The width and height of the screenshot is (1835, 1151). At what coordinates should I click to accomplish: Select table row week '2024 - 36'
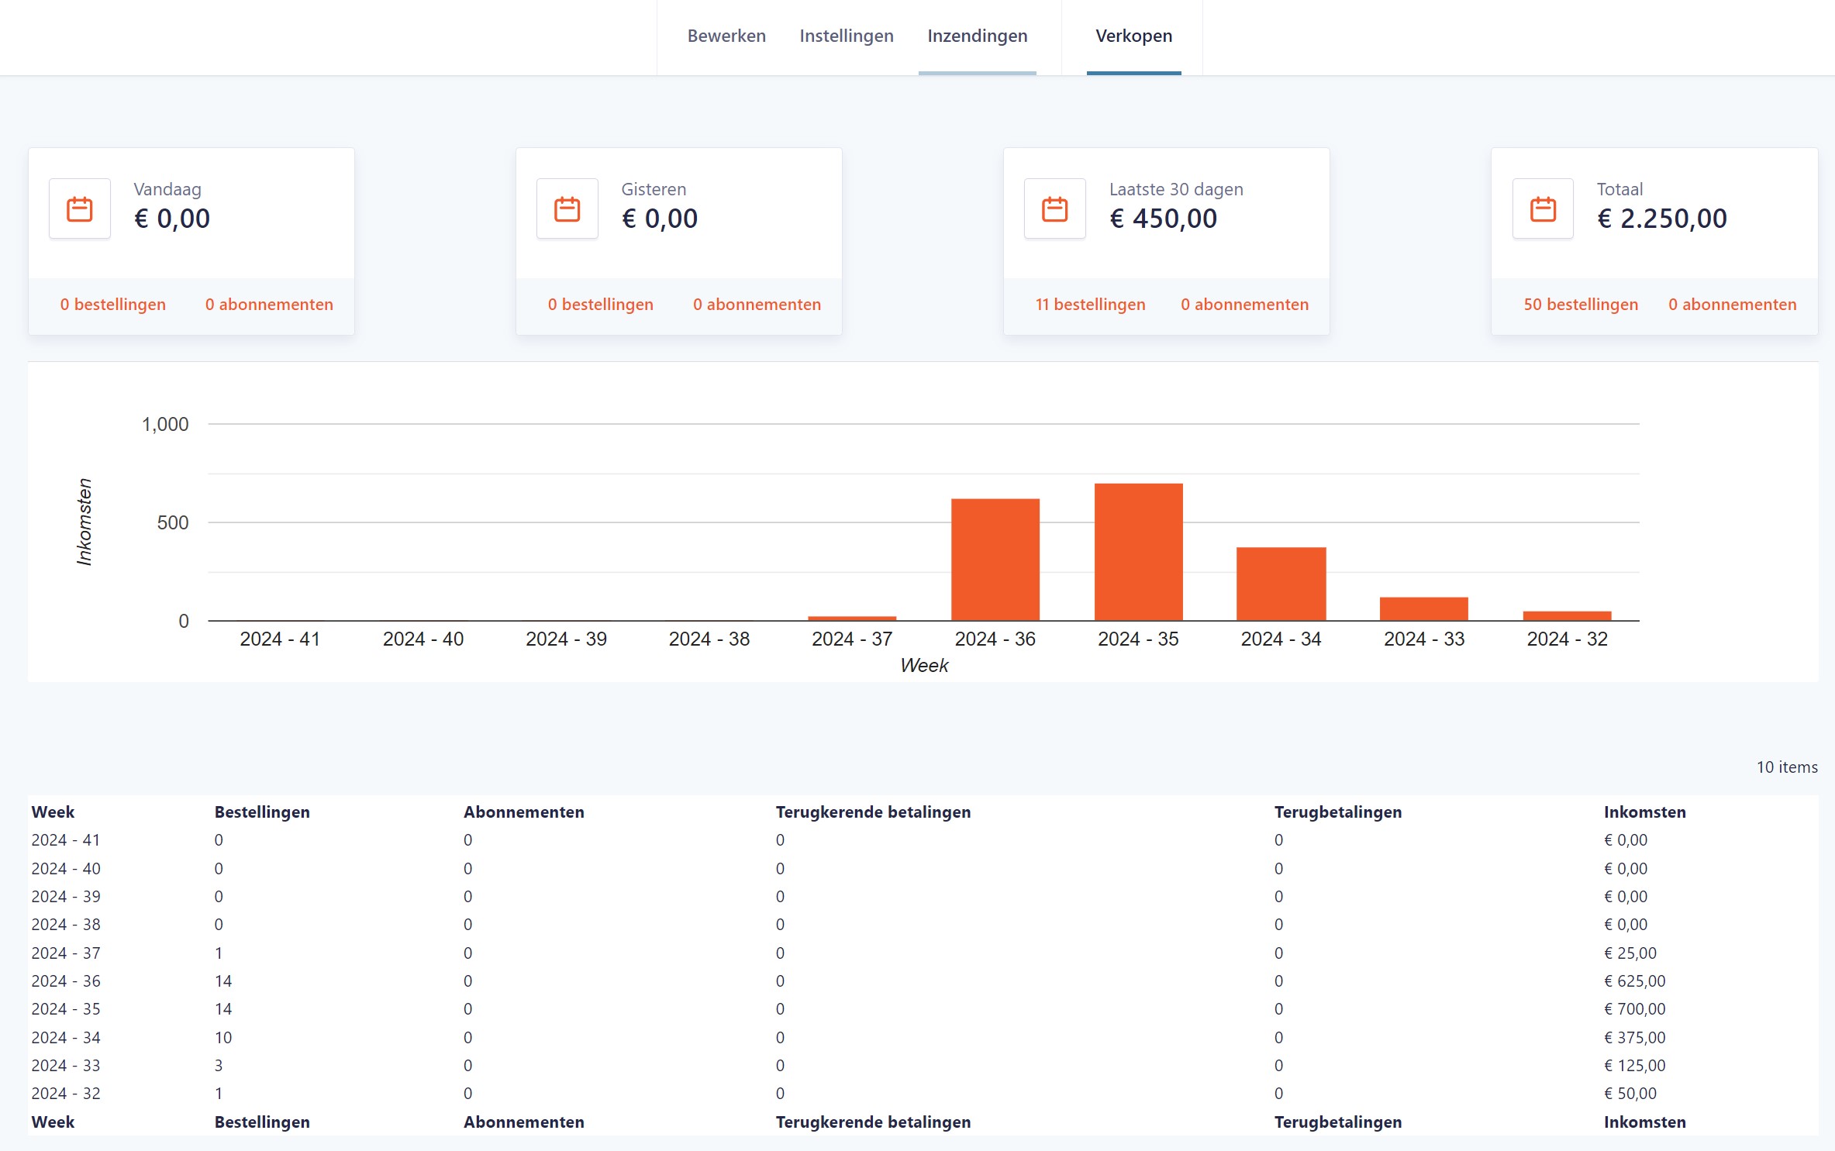(x=923, y=981)
